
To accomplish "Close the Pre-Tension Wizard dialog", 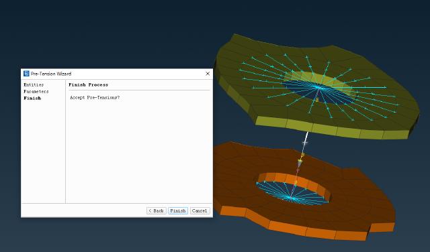I will click(x=208, y=74).
